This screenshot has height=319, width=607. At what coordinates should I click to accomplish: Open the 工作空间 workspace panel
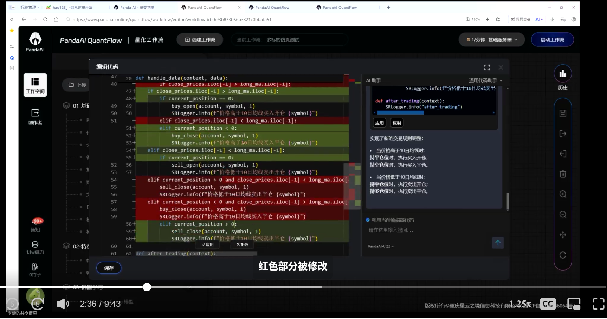[x=35, y=85]
